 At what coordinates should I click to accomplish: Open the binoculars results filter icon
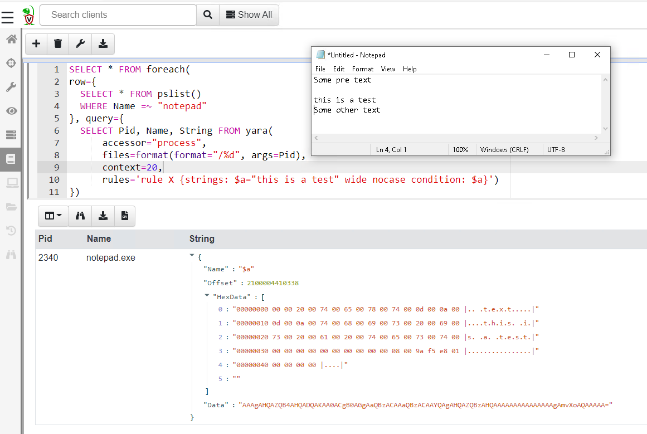[x=80, y=216]
